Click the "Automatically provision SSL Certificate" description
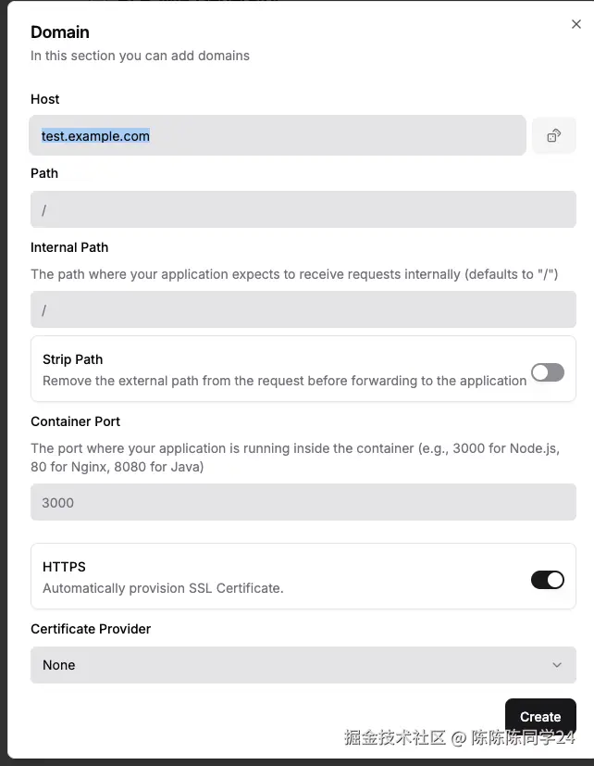Screen dimensions: 594x766 (163, 588)
